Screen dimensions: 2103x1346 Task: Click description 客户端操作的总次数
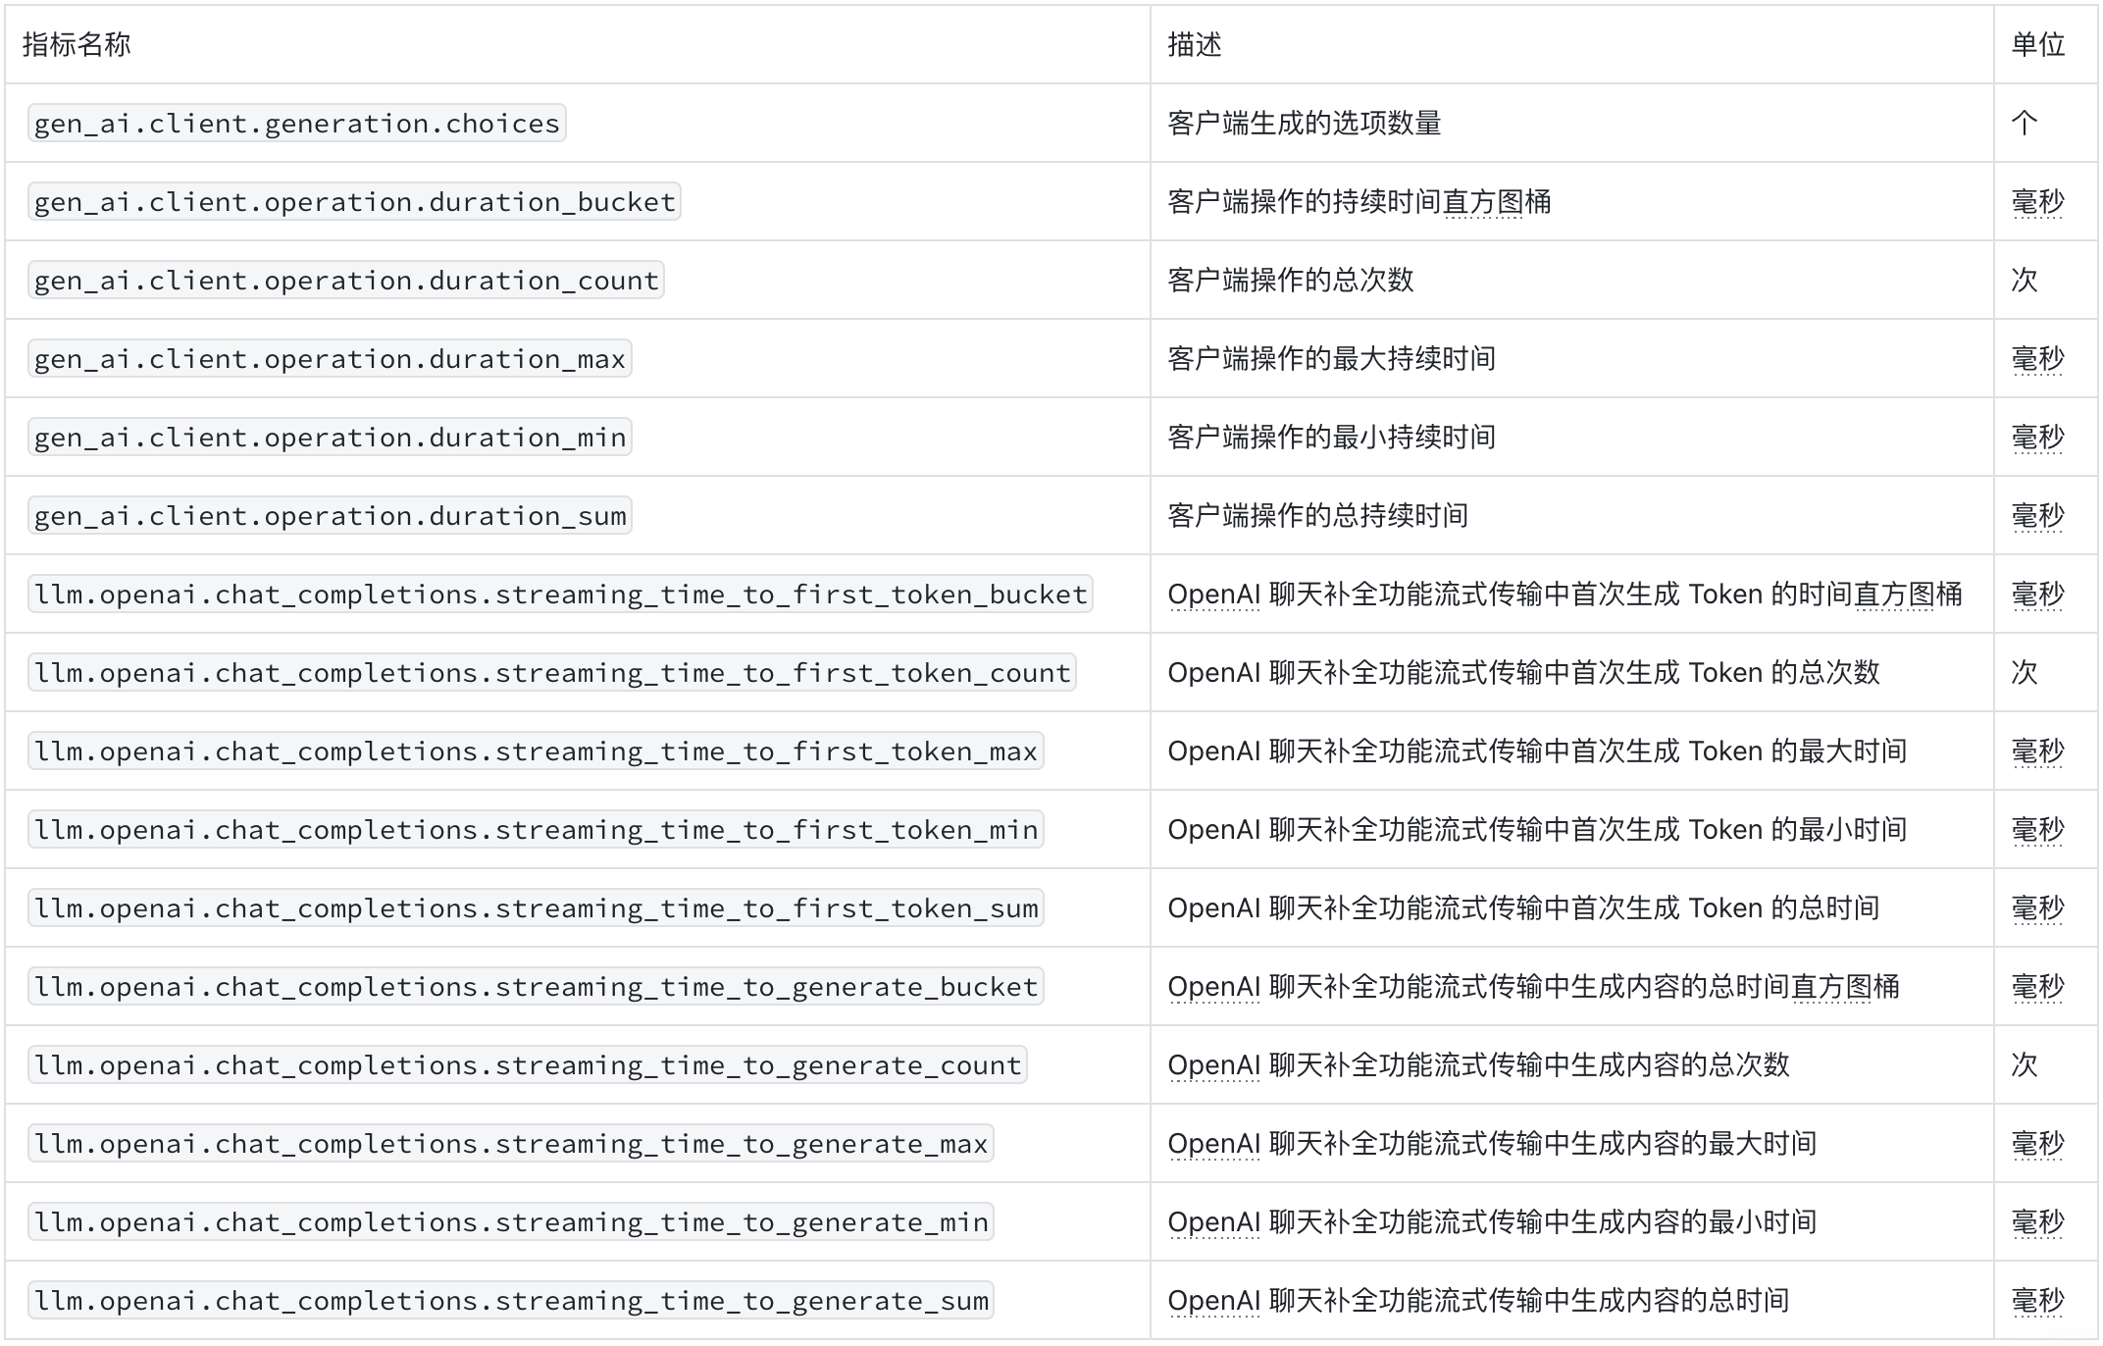pyautogui.click(x=1291, y=280)
